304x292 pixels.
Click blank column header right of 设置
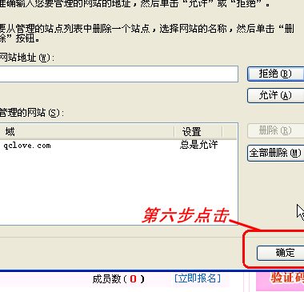click(230, 132)
